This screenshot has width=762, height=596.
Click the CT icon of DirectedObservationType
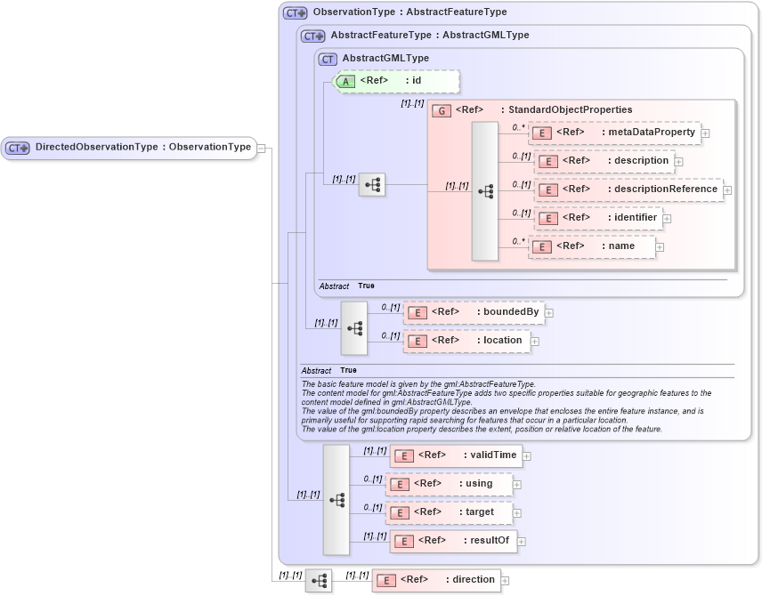pyautogui.click(x=18, y=148)
